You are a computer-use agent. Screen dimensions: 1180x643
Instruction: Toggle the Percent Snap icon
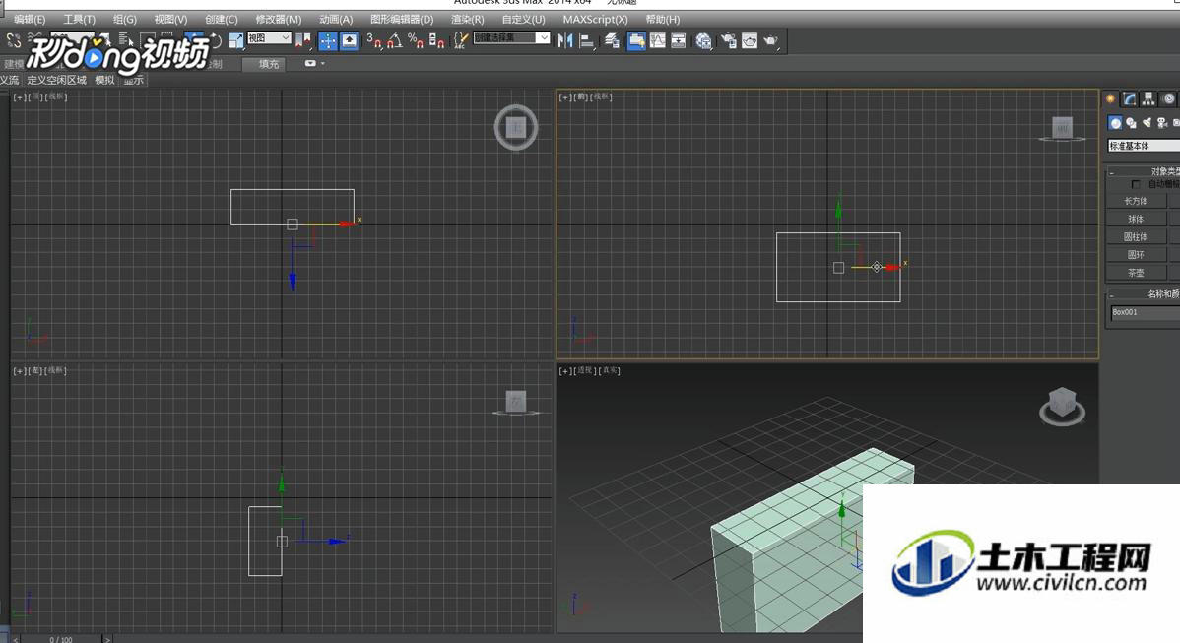click(x=416, y=40)
